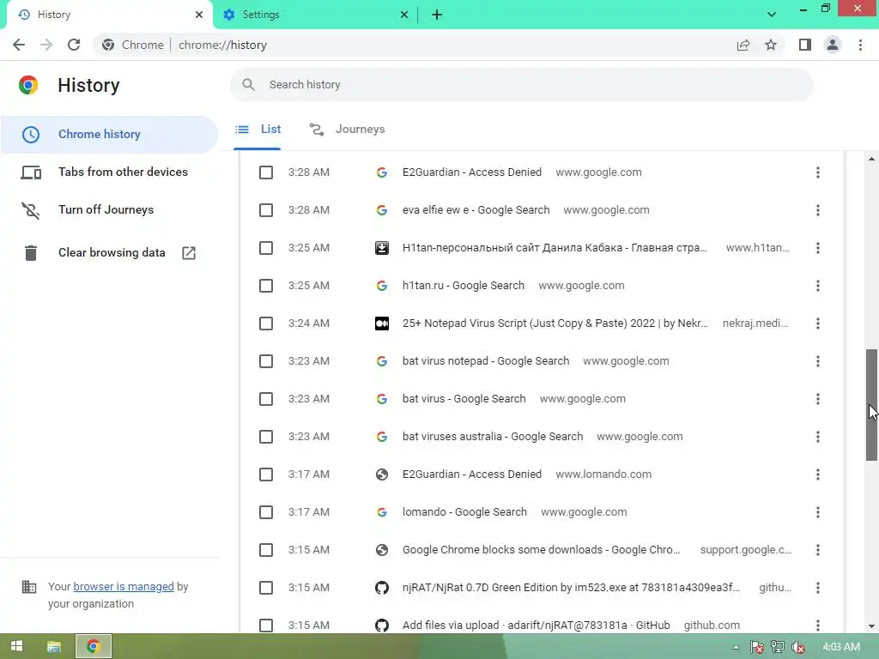
Task: Click the Search history field
Action: point(521,85)
